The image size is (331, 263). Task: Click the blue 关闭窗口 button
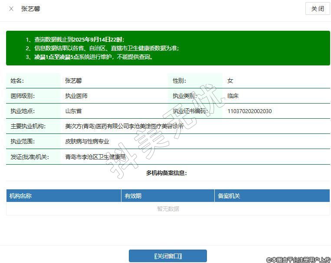(x=167, y=256)
